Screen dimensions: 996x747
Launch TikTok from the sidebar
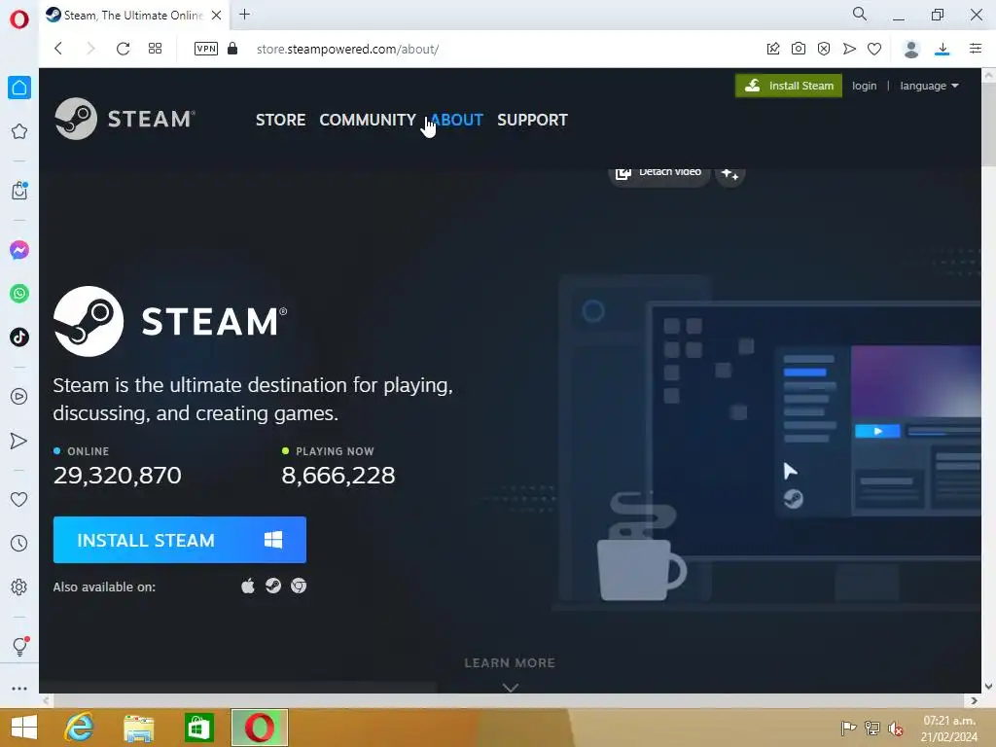(19, 337)
